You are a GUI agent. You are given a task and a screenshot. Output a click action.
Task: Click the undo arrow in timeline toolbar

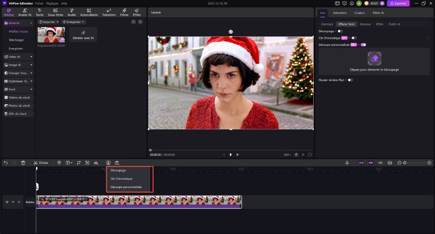pyautogui.click(x=6, y=162)
